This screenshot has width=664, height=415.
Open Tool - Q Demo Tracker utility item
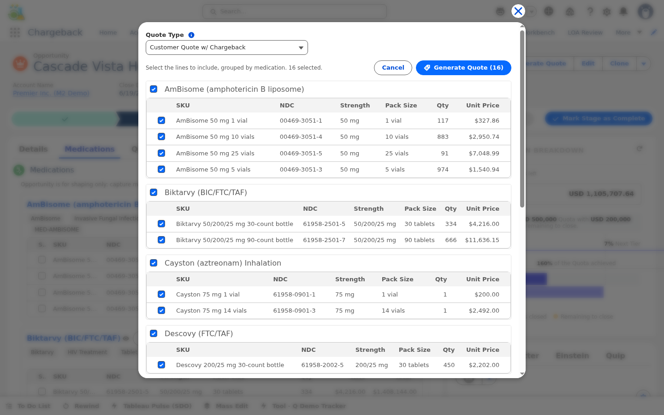click(303, 406)
